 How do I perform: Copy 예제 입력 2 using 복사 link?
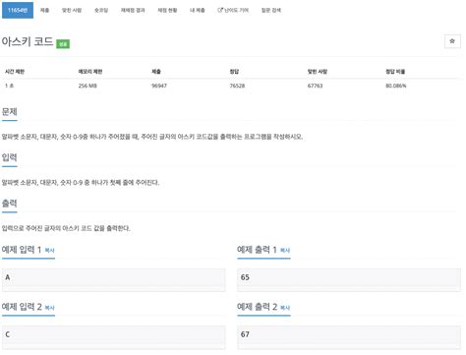(x=49, y=308)
